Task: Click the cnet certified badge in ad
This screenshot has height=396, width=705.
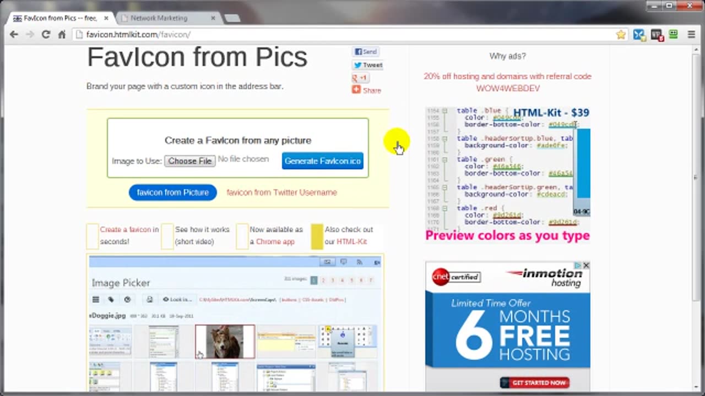Action: pyautogui.click(x=455, y=277)
